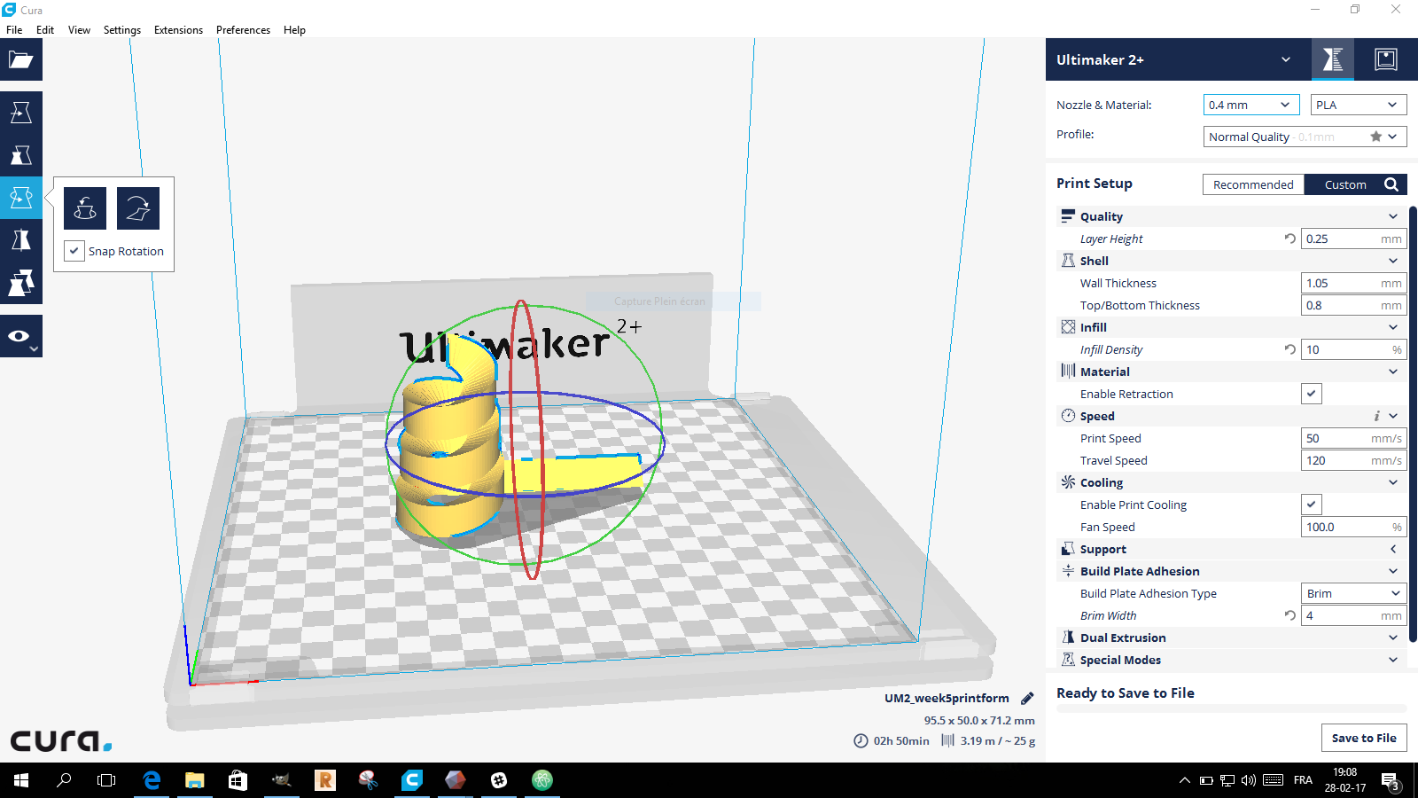1418x798 pixels.
Task: Click the Travel Speed value field
Action: pyautogui.click(x=1353, y=460)
